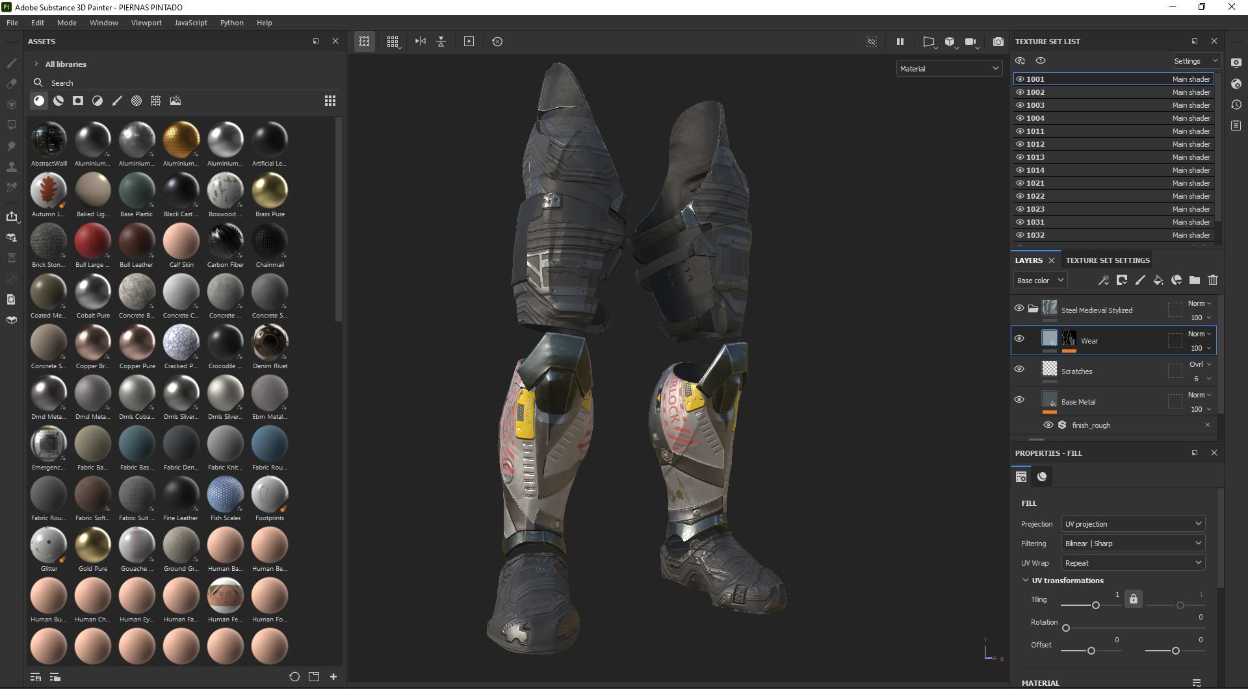
Task: Select the Projection tool
Action: (x=12, y=105)
